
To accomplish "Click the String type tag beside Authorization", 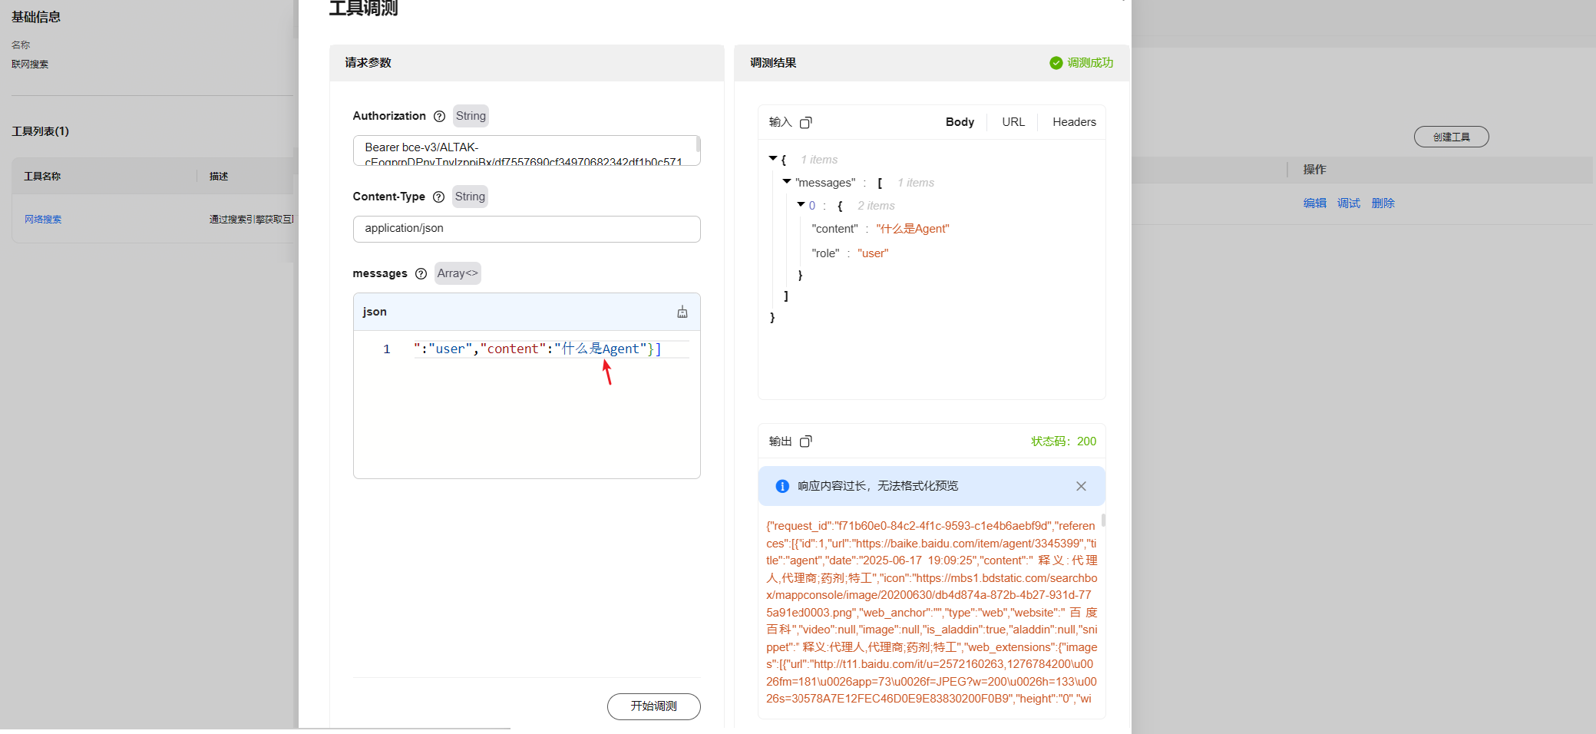I will click(x=471, y=116).
